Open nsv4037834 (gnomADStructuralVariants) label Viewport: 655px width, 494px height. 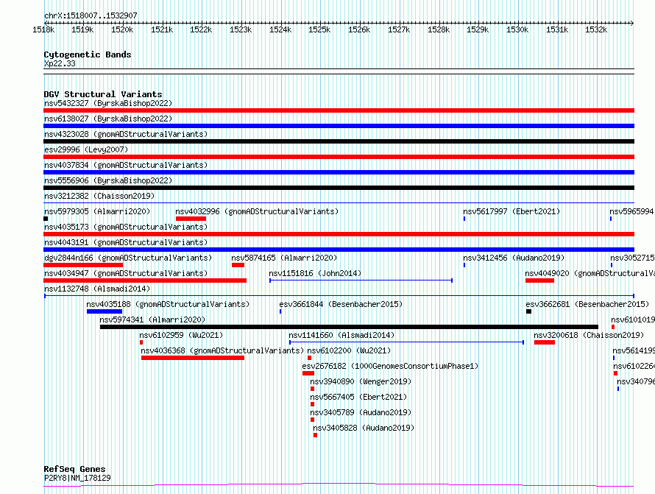[x=126, y=165]
